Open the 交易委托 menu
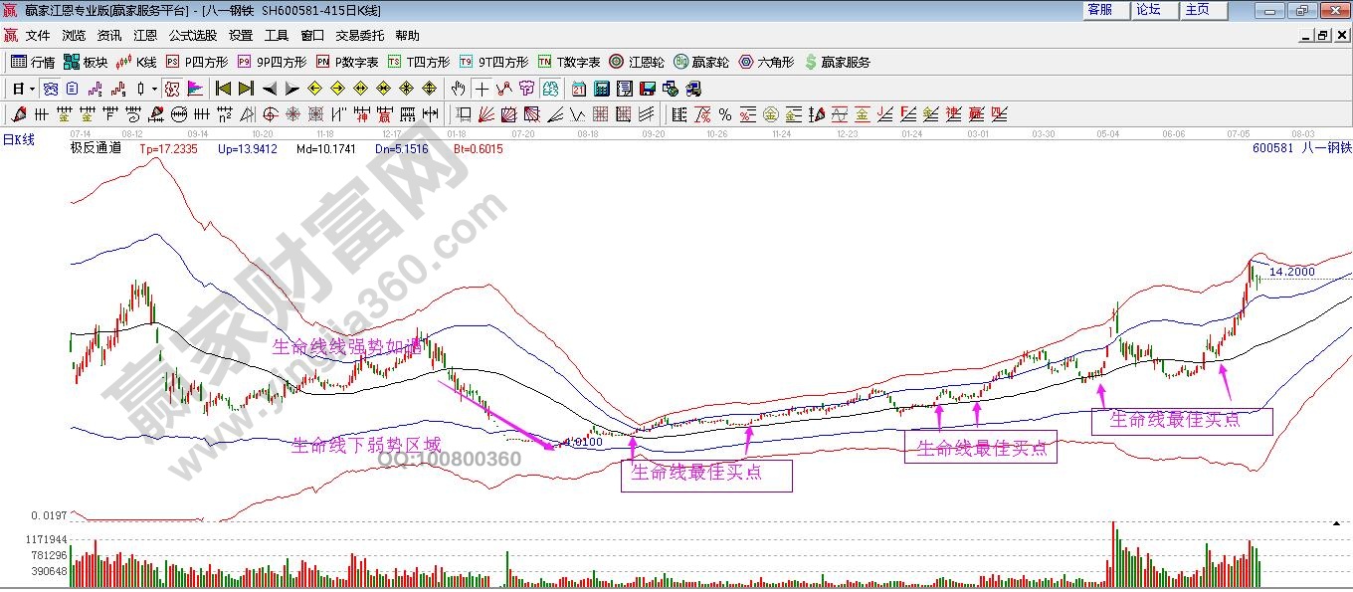Screen dimensions: 1353x592 pos(359,35)
